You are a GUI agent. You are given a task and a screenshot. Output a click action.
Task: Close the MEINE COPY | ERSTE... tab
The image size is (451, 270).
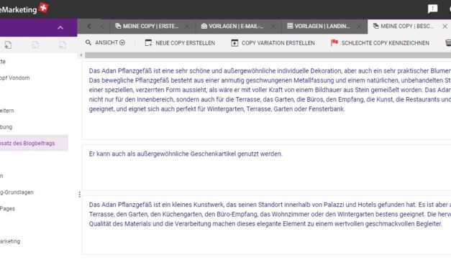[x=187, y=27]
